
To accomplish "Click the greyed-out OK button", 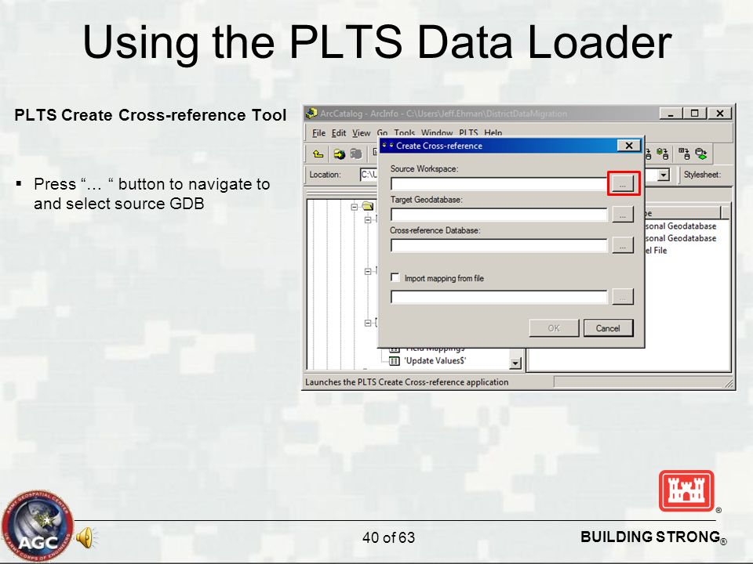I will click(554, 328).
